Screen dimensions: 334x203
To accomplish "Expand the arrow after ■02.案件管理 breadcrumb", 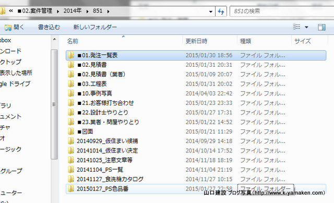I will click(58, 11).
